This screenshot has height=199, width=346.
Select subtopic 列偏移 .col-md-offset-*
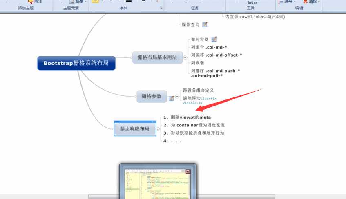coord(217,55)
